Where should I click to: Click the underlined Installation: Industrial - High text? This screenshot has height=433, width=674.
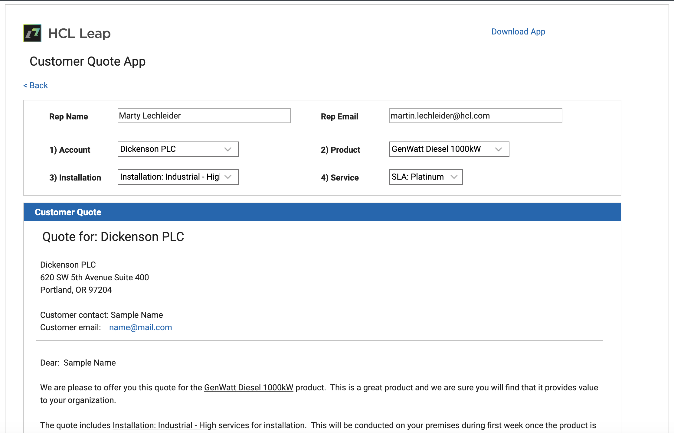click(x=164, y=425)
